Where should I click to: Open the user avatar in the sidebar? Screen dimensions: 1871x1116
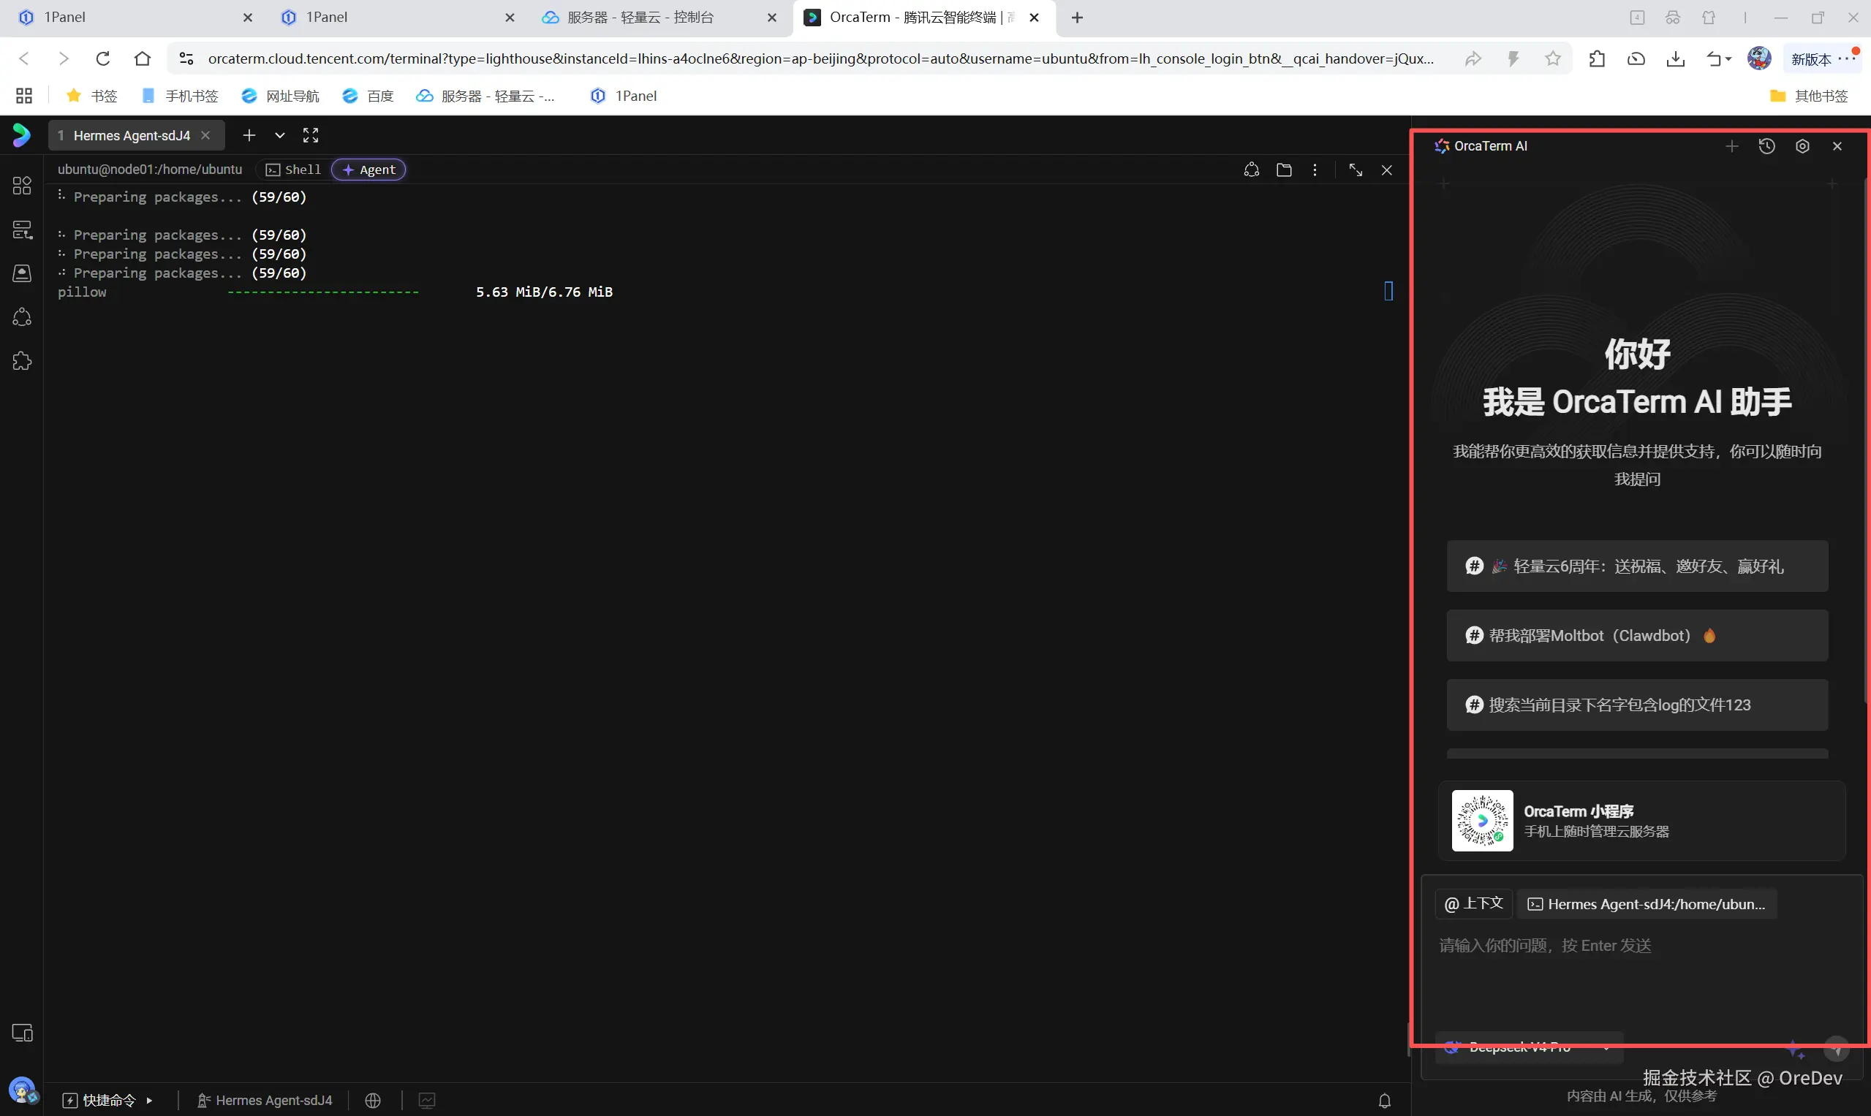22,1089
